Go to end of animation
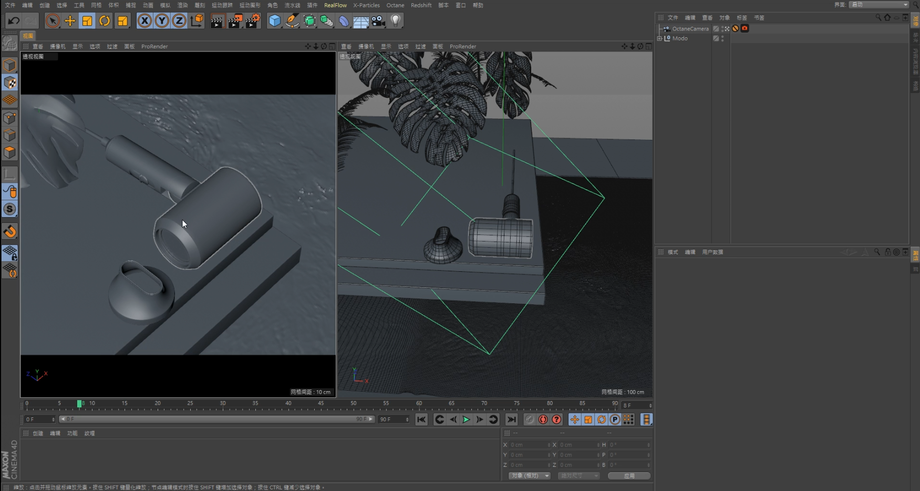 tap(511, 420)
